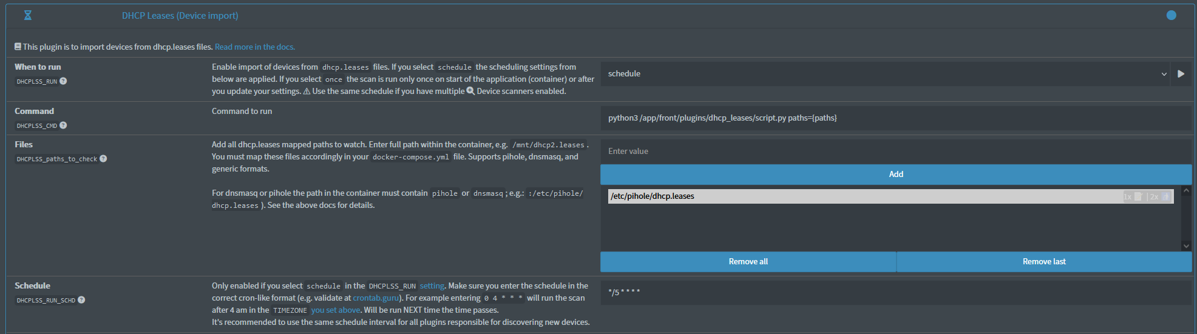The image size is (1197, 334).
Task: Run the plugin with the play icon
Action: pos(1181,74)
